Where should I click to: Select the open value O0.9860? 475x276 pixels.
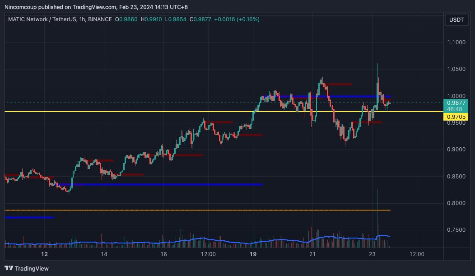(x=126, y=19)
